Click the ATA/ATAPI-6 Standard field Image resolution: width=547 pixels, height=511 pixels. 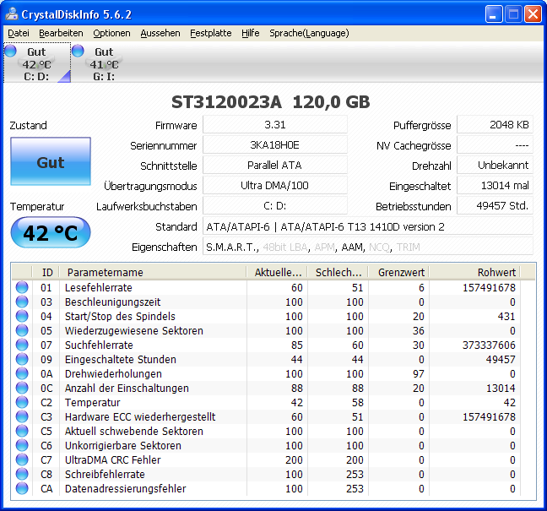pyautogui.click(x=368, y=227)
